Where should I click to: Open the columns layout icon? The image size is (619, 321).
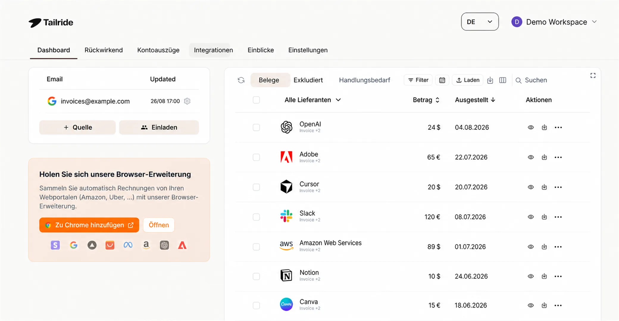coord(503,80)
